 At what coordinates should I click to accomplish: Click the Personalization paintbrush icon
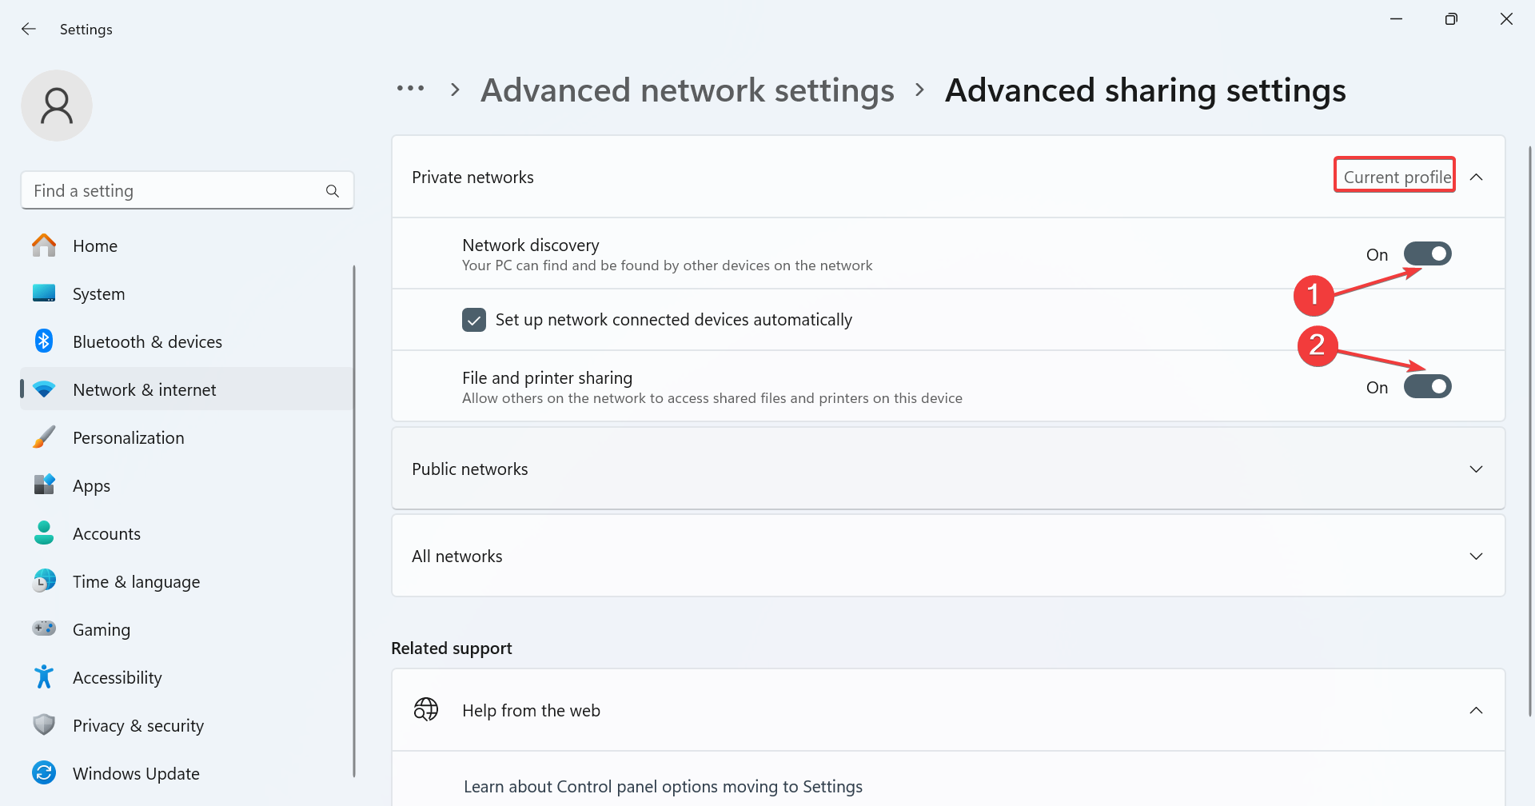(x=44, y=437)
